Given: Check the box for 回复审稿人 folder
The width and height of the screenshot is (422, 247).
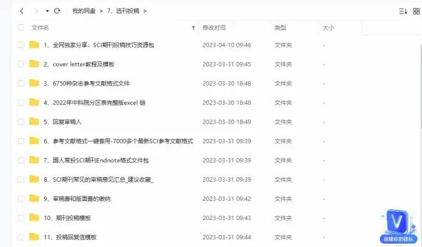Looking at the screenshot, I should (x=20, y=122).
